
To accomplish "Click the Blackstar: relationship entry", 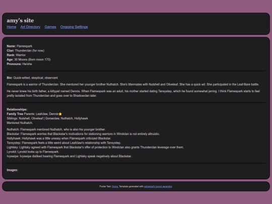I will pyautogui.click(x=83, y=134).
